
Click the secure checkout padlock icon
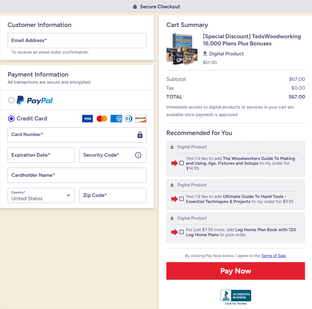pyautogui.click(x=135, y=7)
